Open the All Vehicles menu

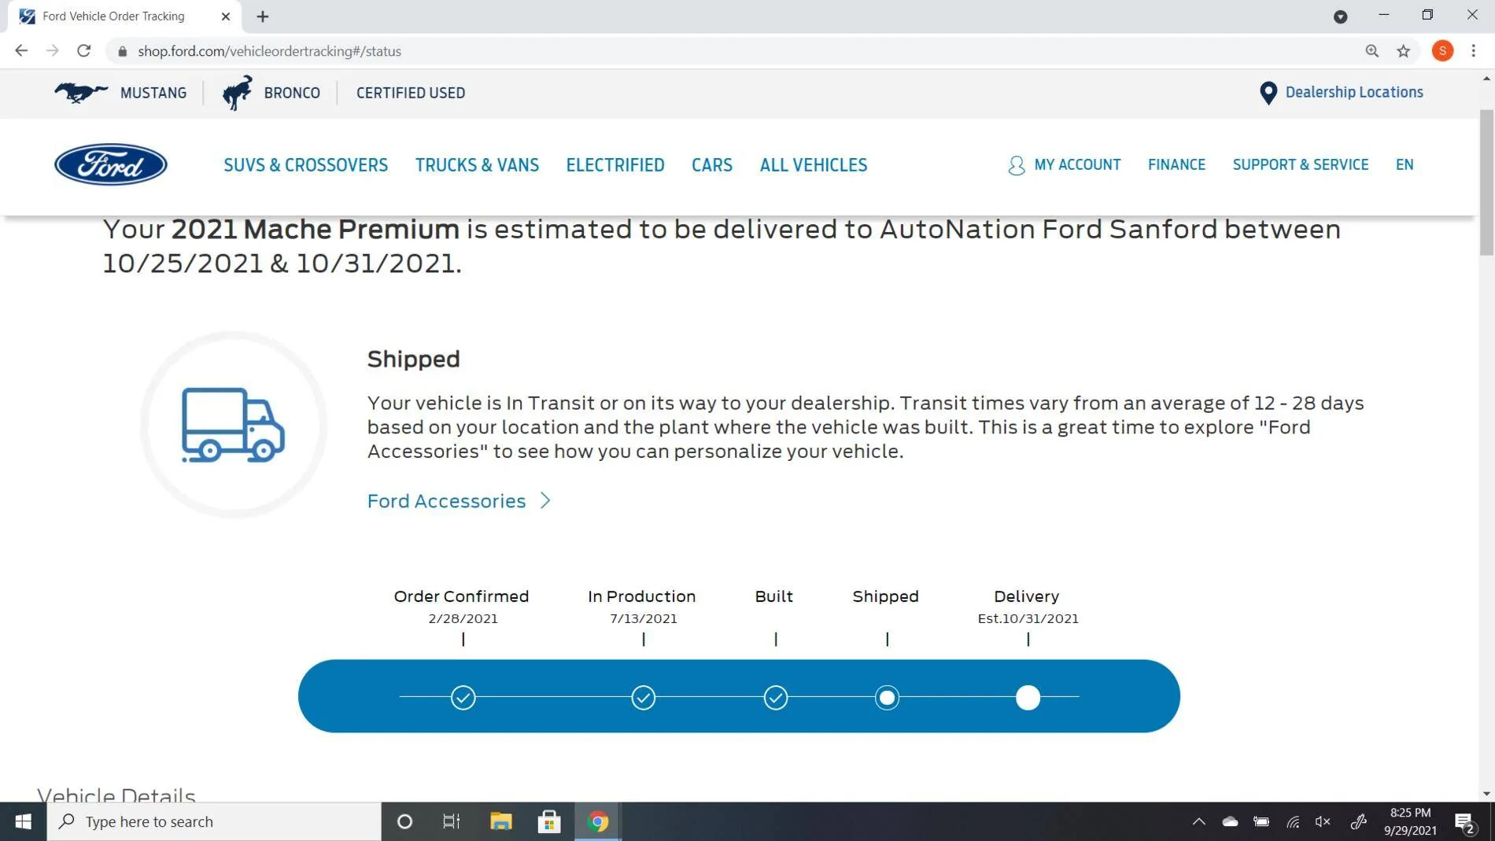pos(813,165)
